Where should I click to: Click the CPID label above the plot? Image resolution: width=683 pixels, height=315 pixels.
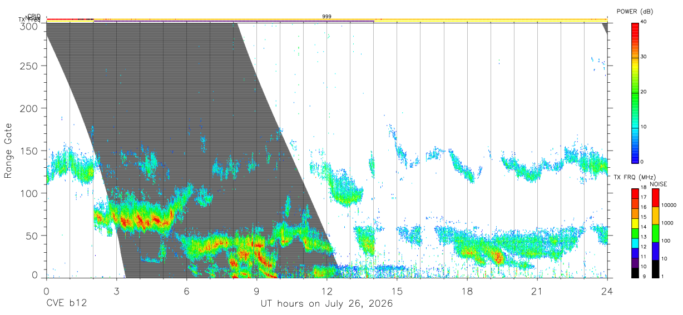(34, 16)
